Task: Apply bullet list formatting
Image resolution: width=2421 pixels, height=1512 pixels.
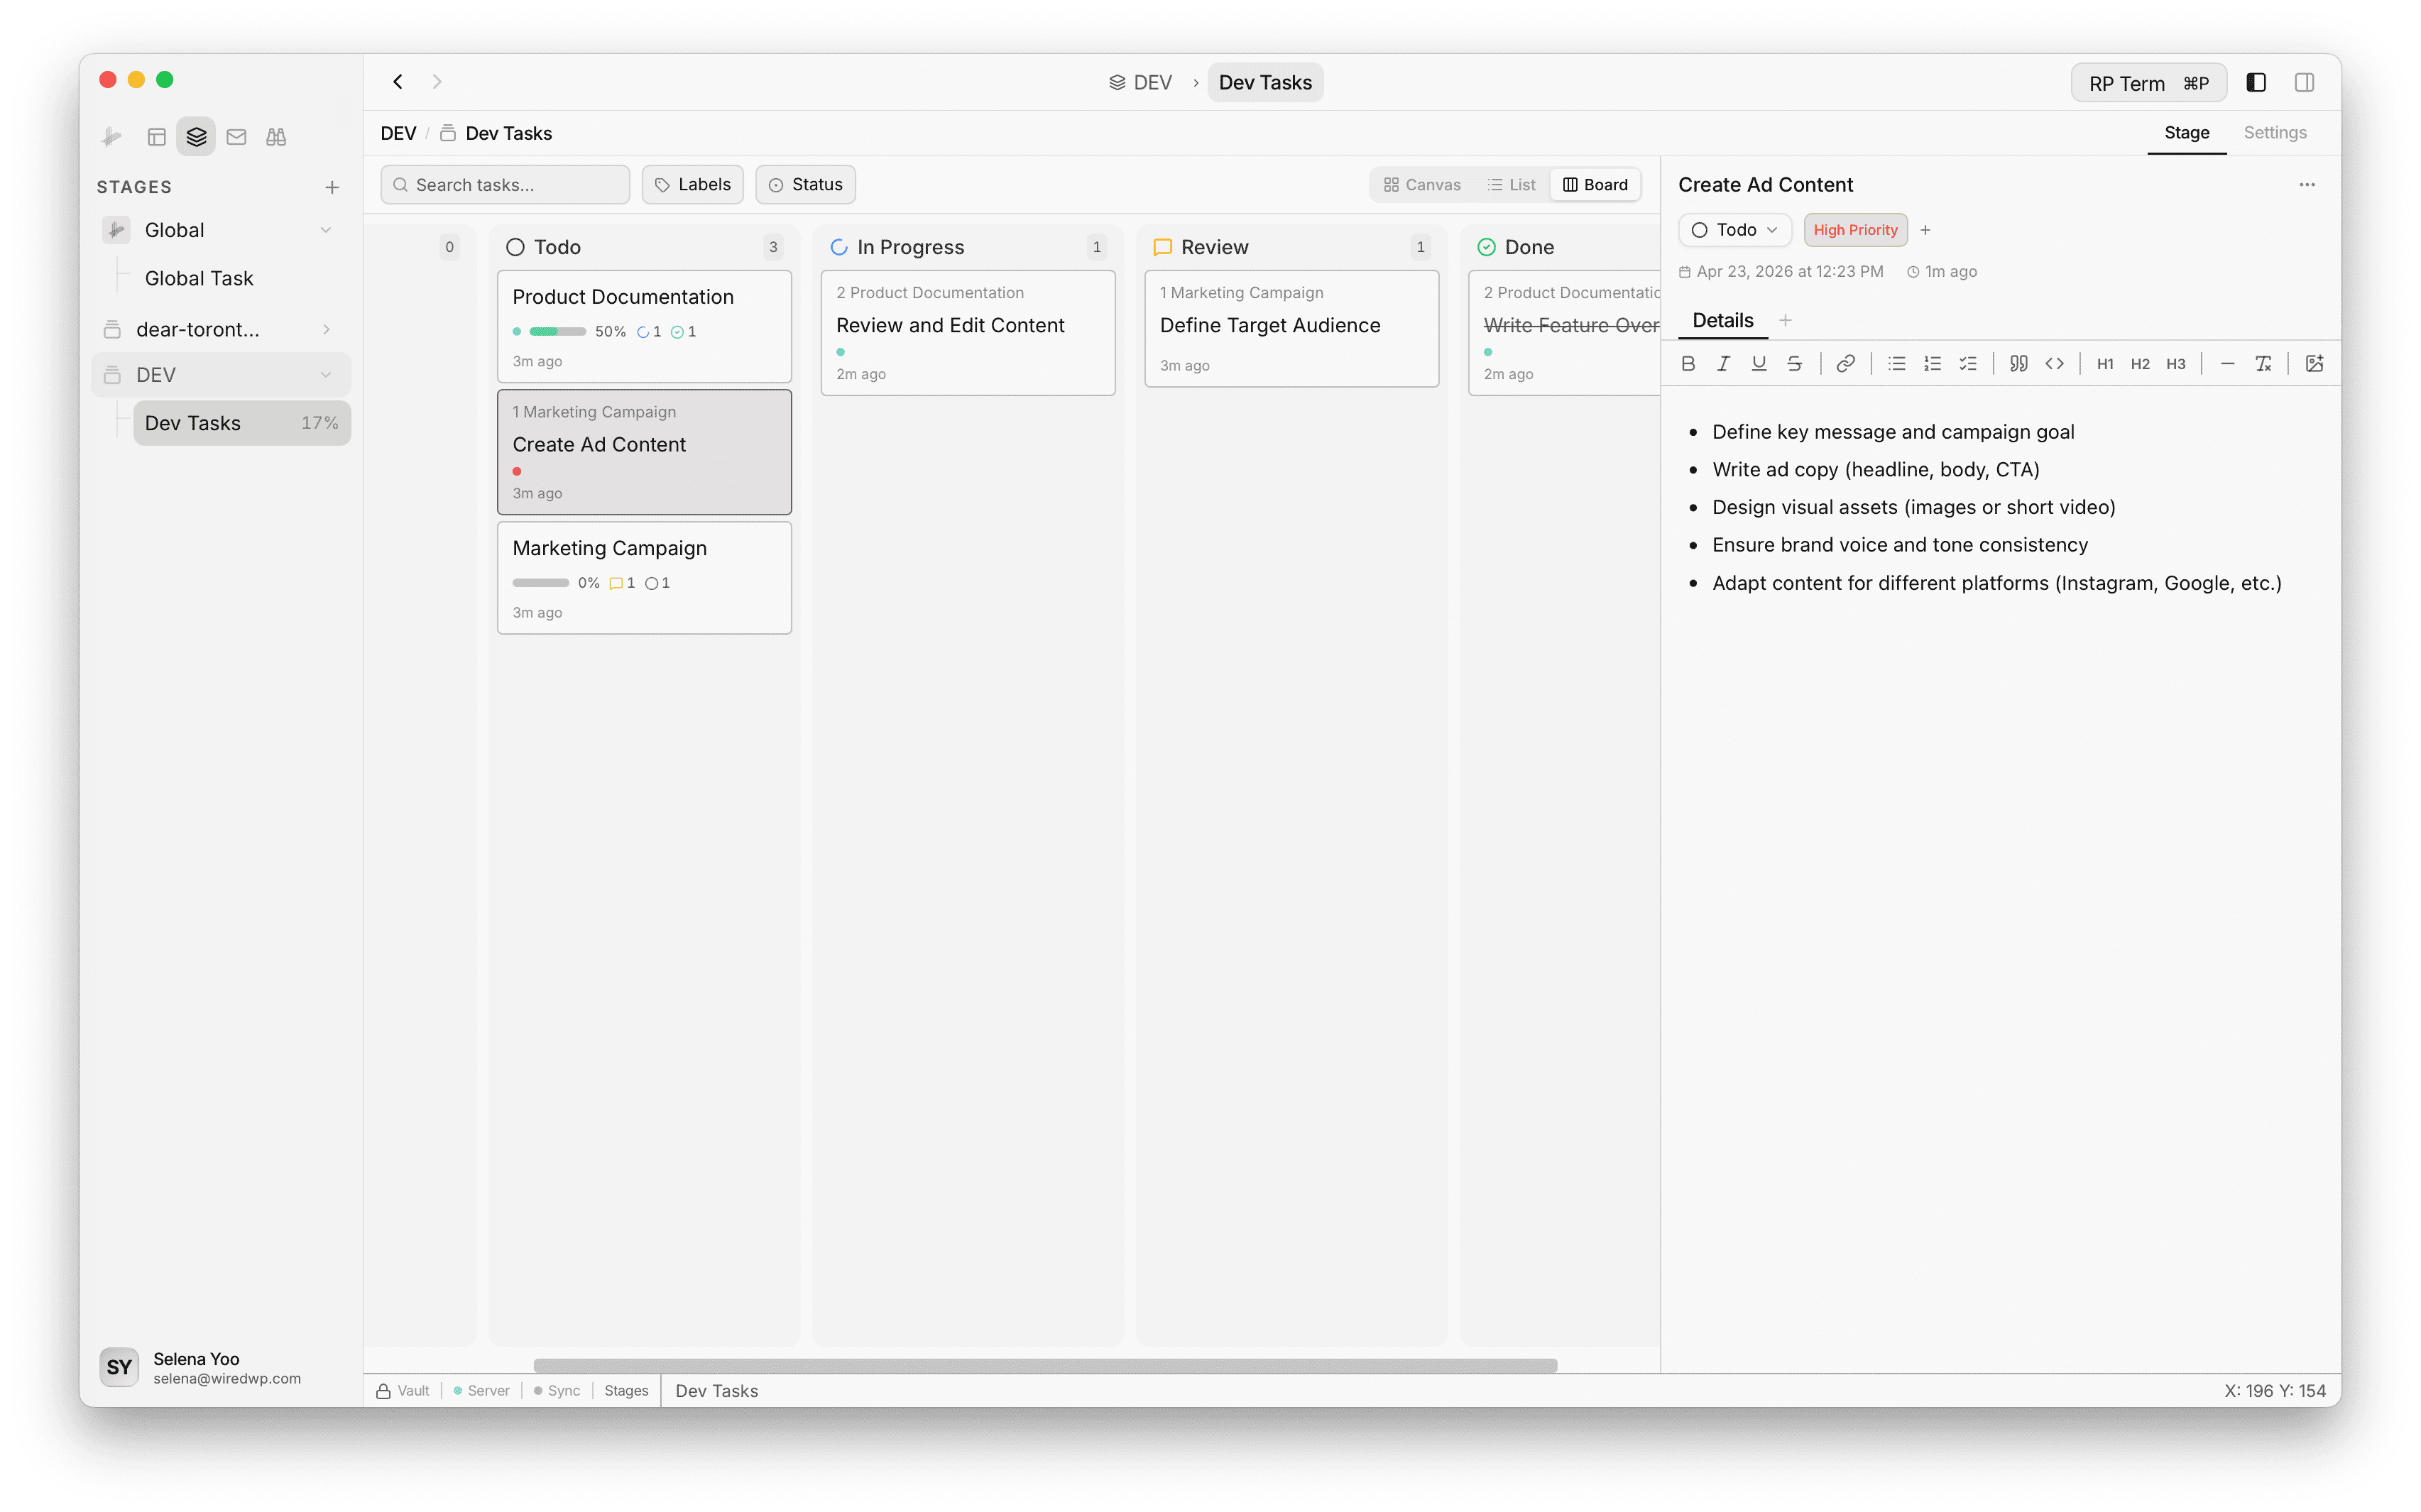Action: 1897,364
